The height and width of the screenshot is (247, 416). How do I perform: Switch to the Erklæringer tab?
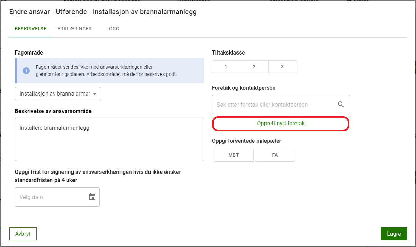coord(75,29)
